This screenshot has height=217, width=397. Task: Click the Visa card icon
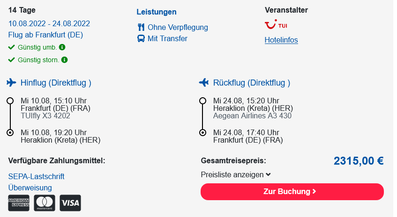click(70, 203)
